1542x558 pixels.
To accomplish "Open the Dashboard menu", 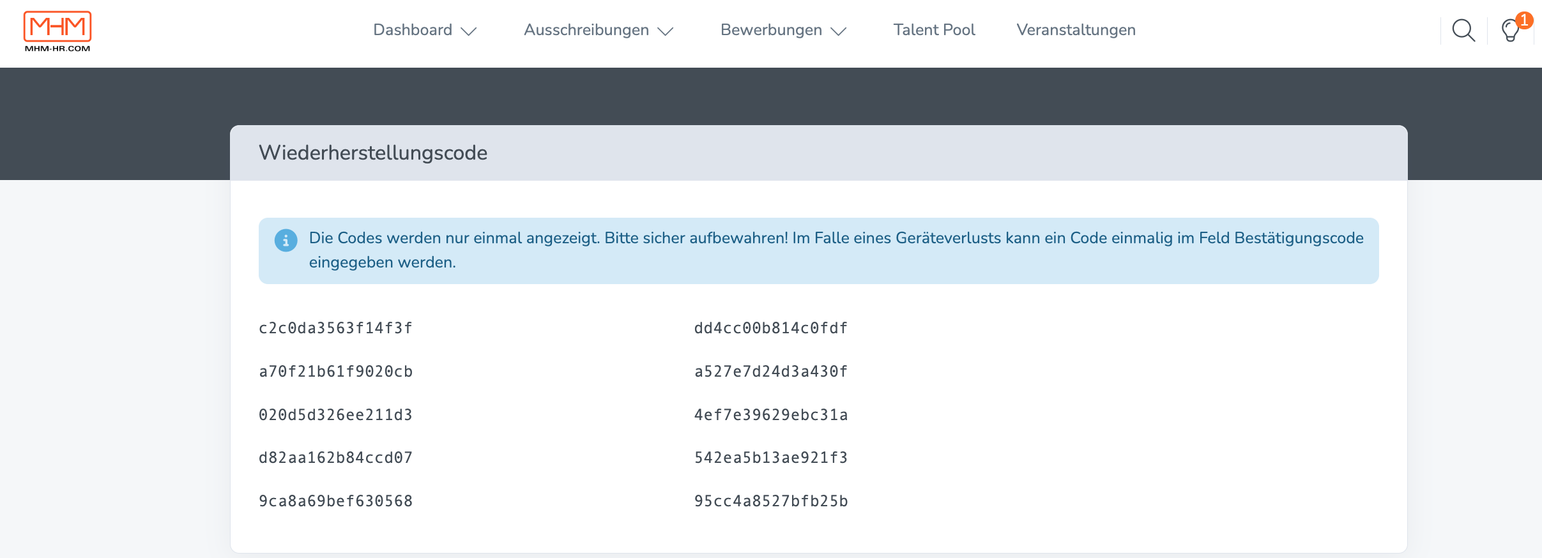I will pyautogui.click(x=413, y=30).
